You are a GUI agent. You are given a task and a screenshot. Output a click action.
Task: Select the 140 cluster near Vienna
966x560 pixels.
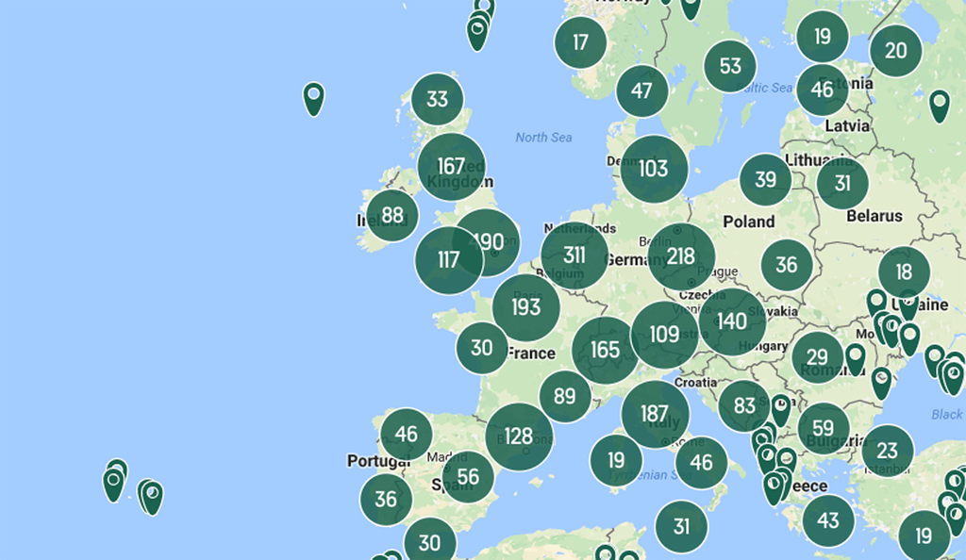pyautogui.click(x=731, y=321)
